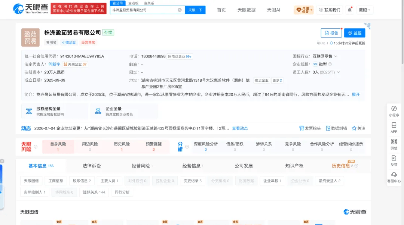
Task: Click the help icon beside 分析
Action: (x=187, y=147)
